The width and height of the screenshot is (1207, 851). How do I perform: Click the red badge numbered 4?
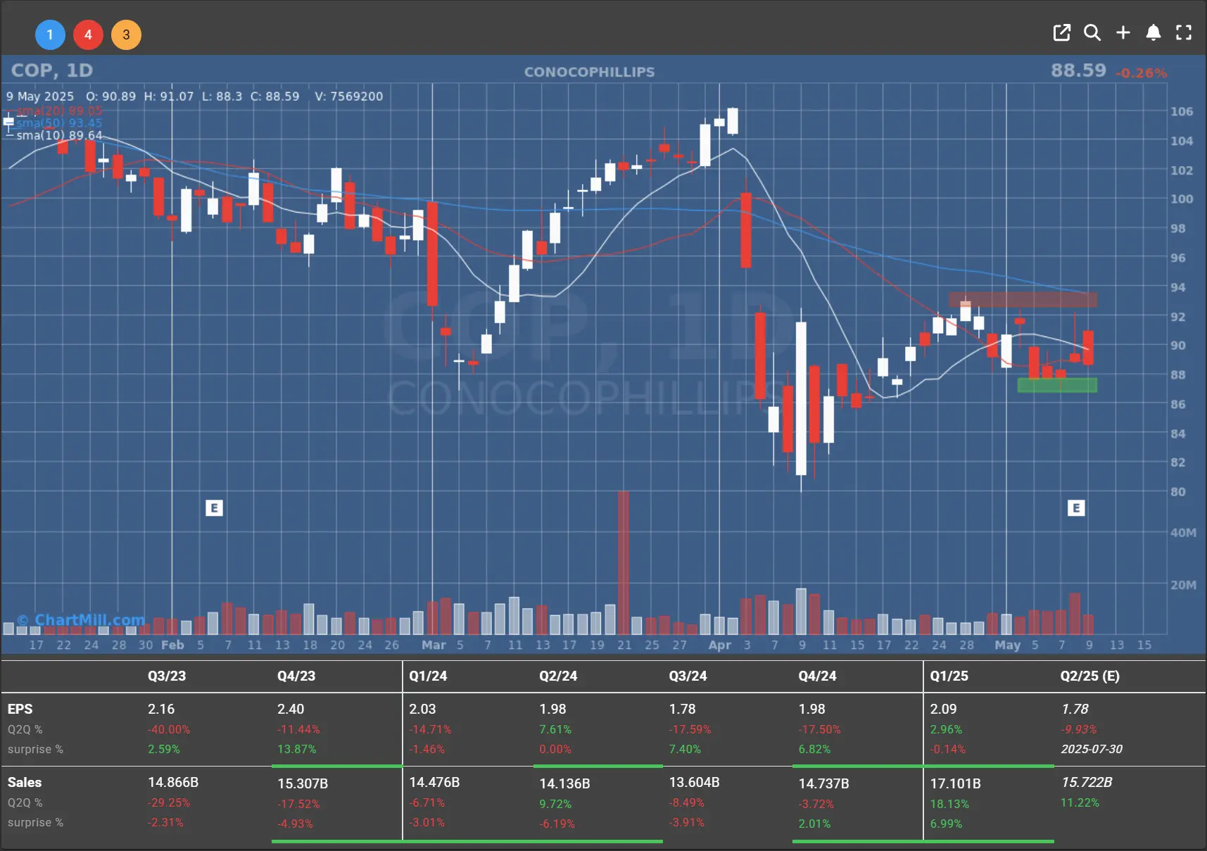click(x=88, y=34)
